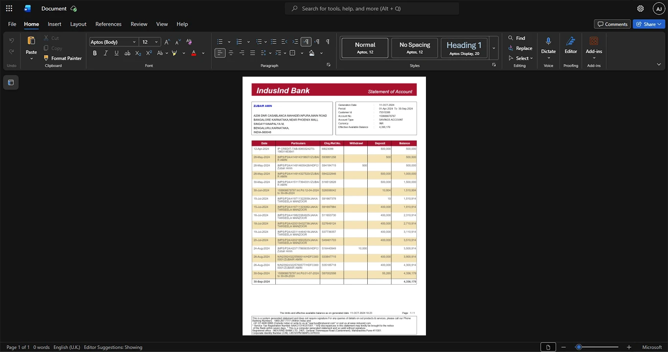This screenshot has height=352, width=668.
Task: Open the Office app launcher grid
Action: pyautogui.click(x=9, y=8)
